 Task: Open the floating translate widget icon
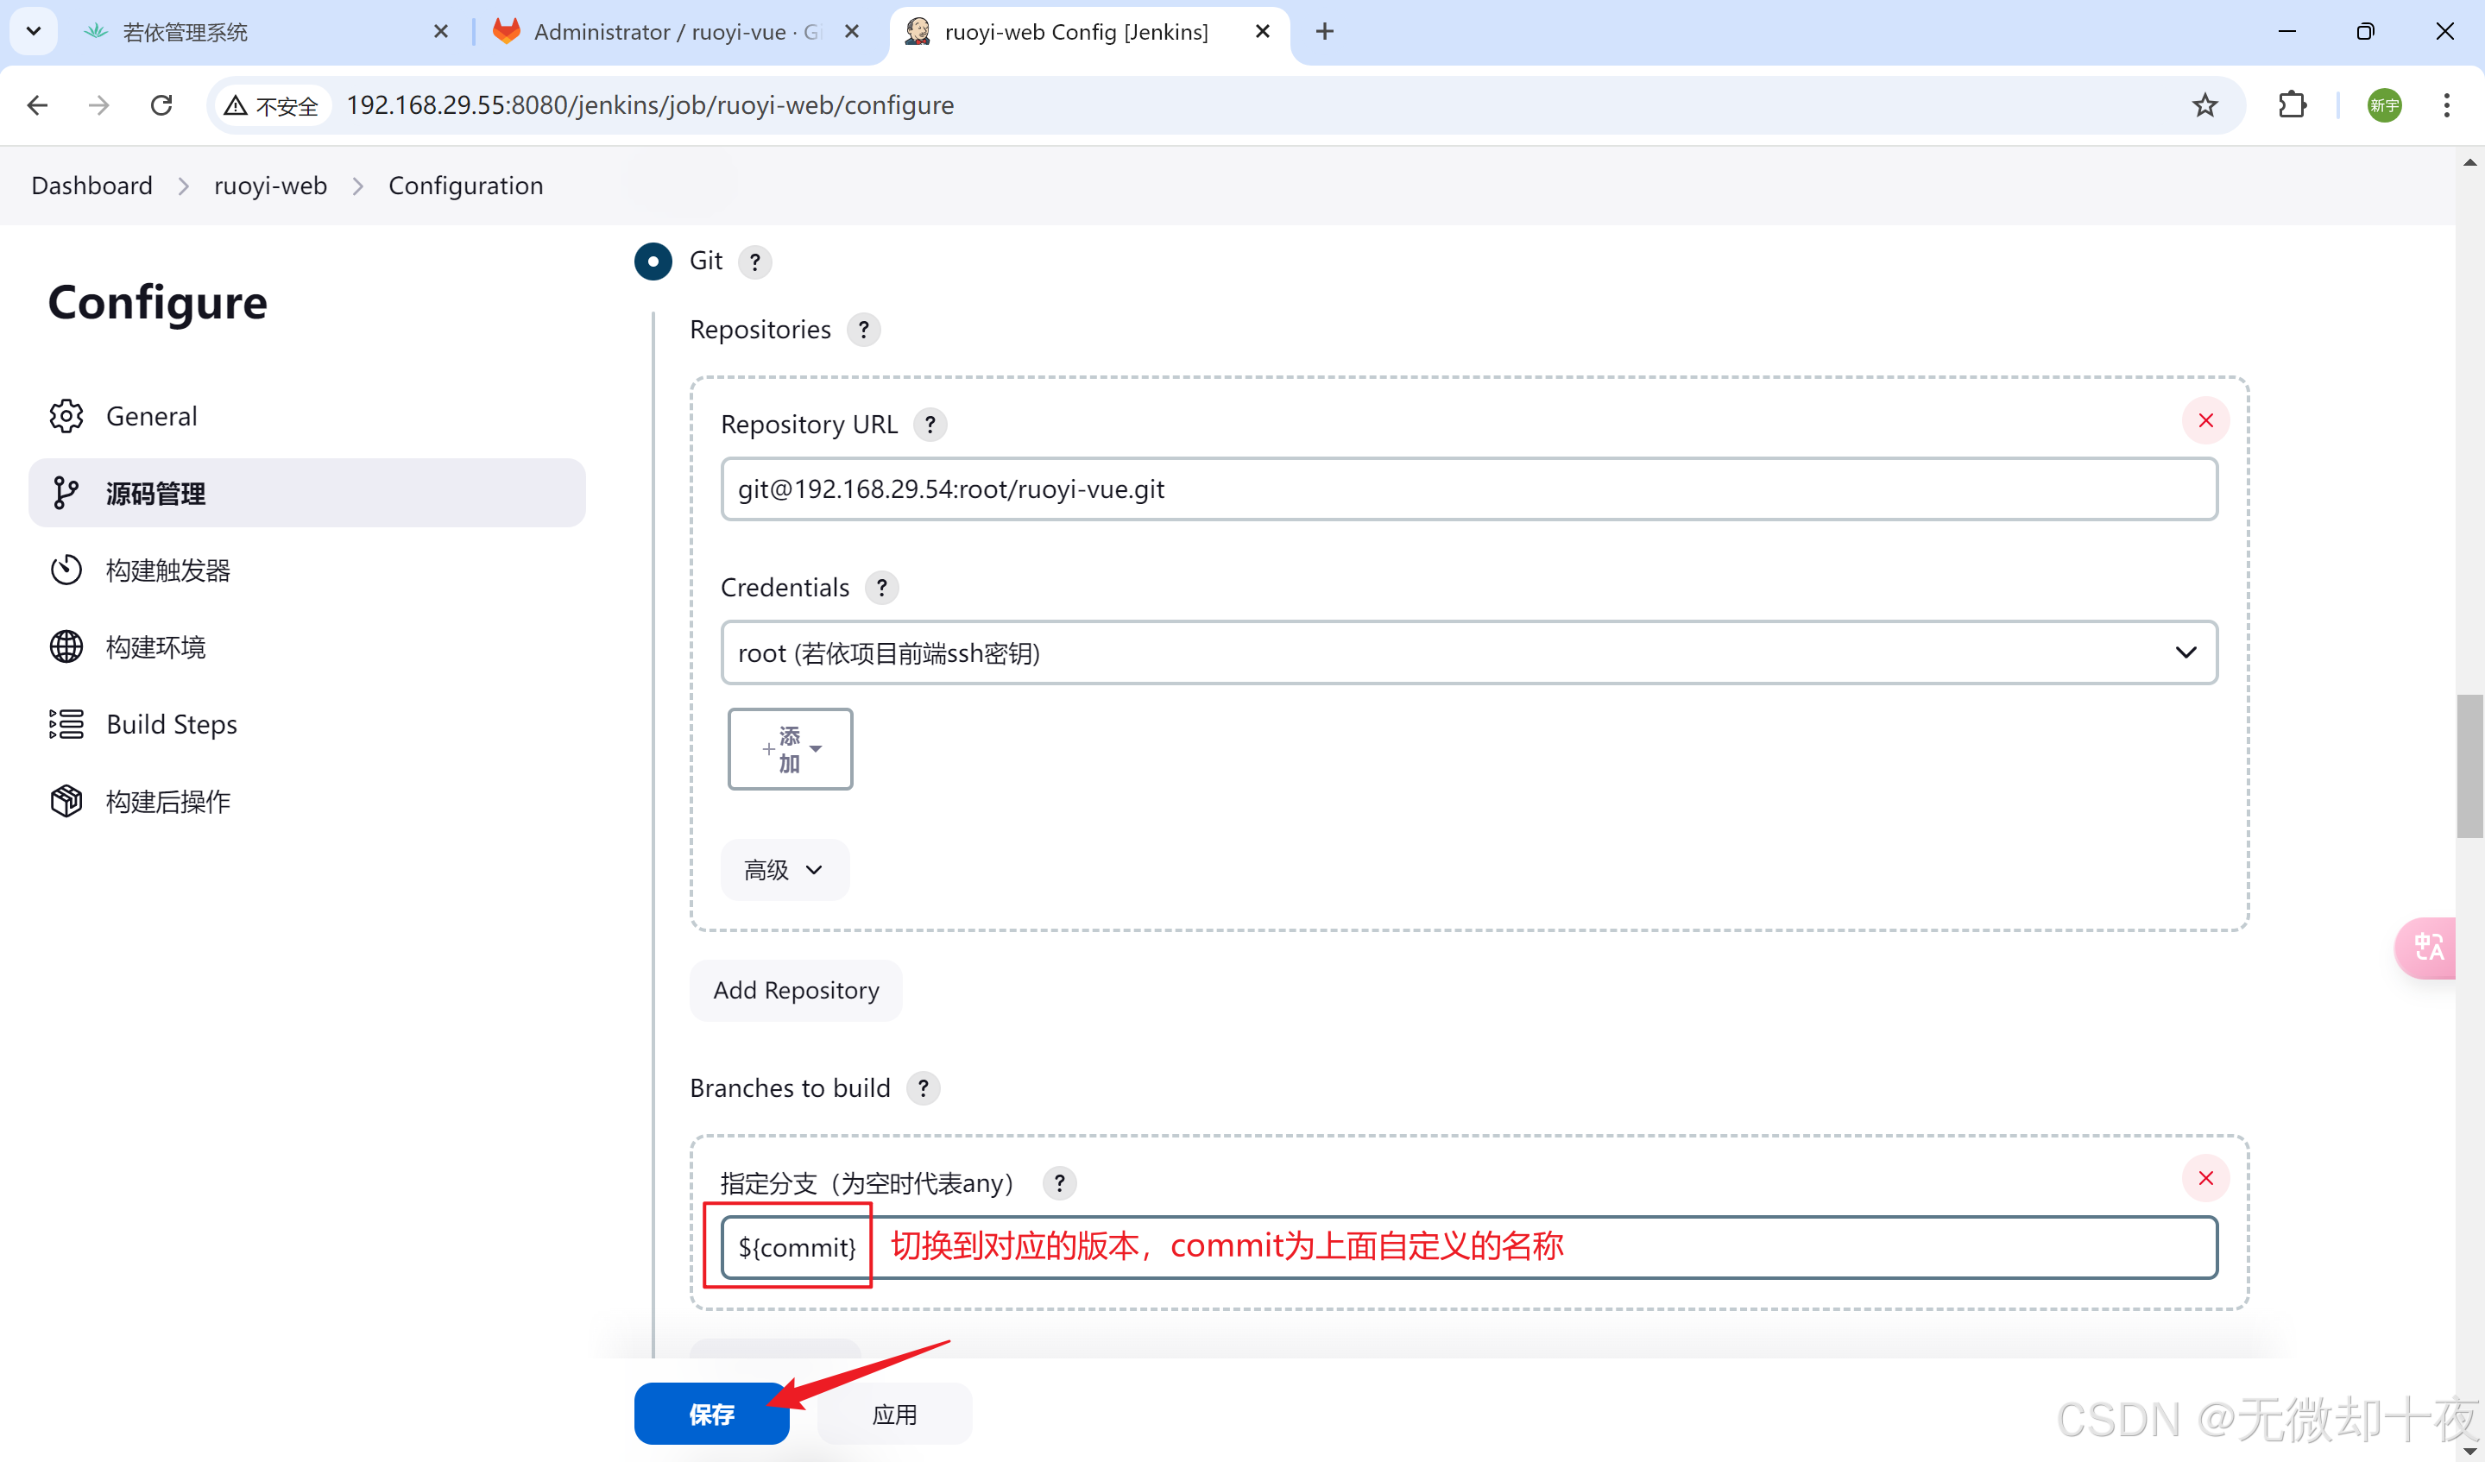coord(2427,948)
